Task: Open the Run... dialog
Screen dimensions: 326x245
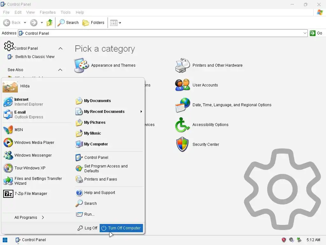Action: point(85,214)
